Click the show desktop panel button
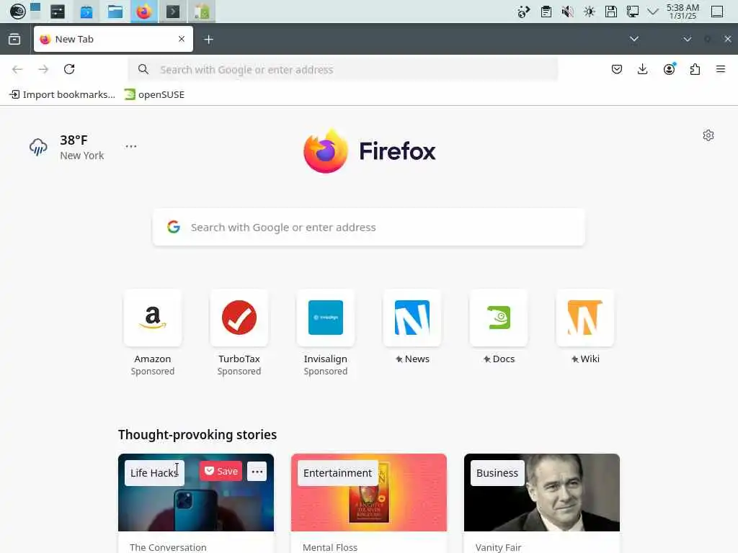Viewport: 738px width, 553px height. tap(717, 12)
